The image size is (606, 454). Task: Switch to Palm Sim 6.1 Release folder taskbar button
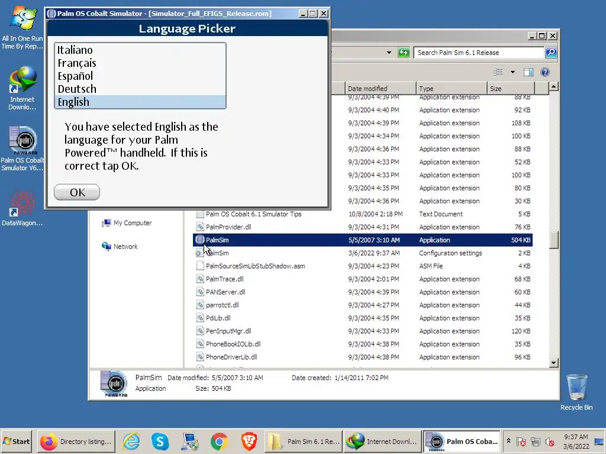[304, 441]
